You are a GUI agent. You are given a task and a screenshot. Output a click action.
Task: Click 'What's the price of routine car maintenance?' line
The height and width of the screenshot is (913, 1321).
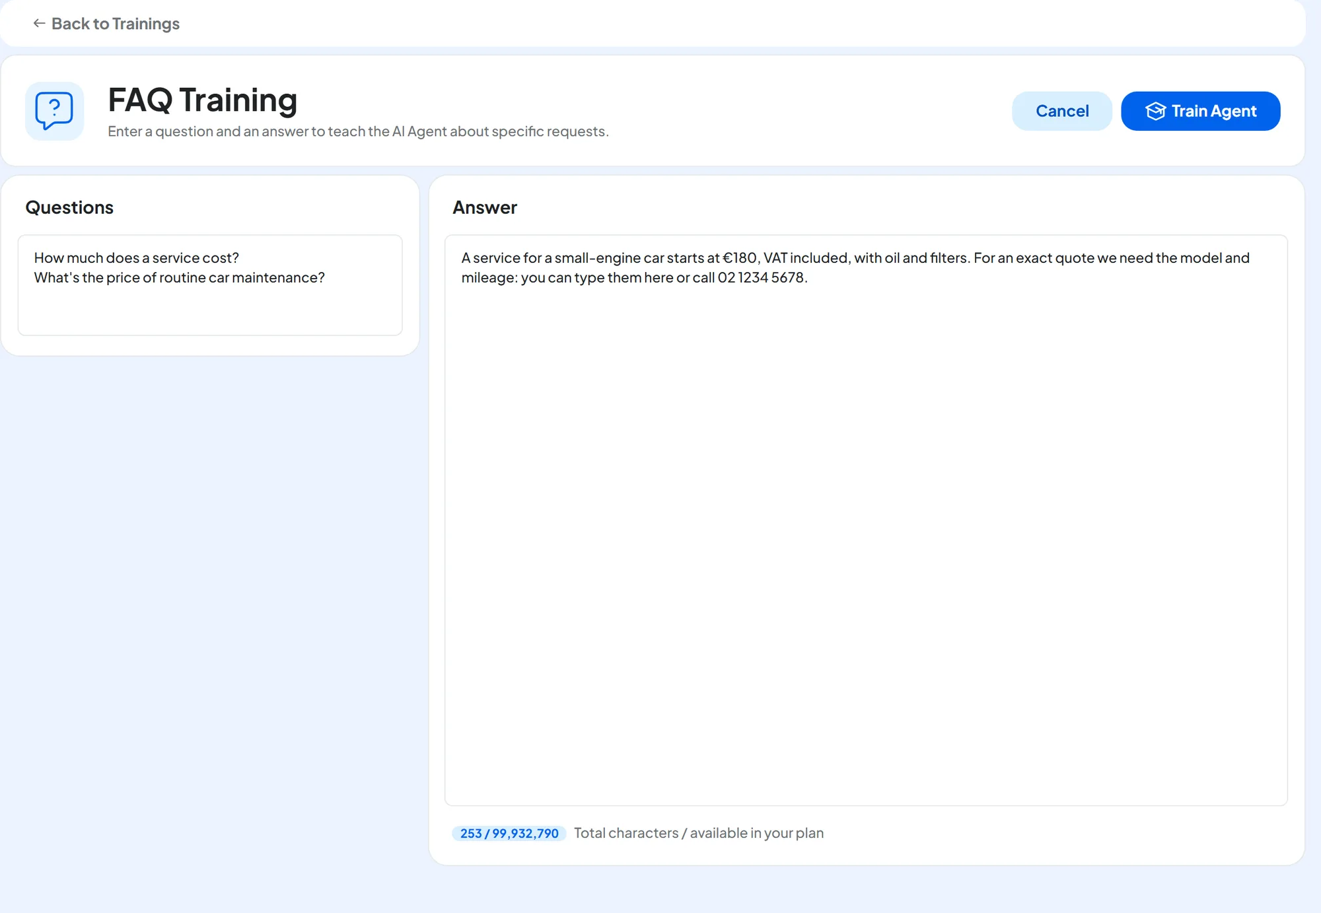[x=180, y=278]
